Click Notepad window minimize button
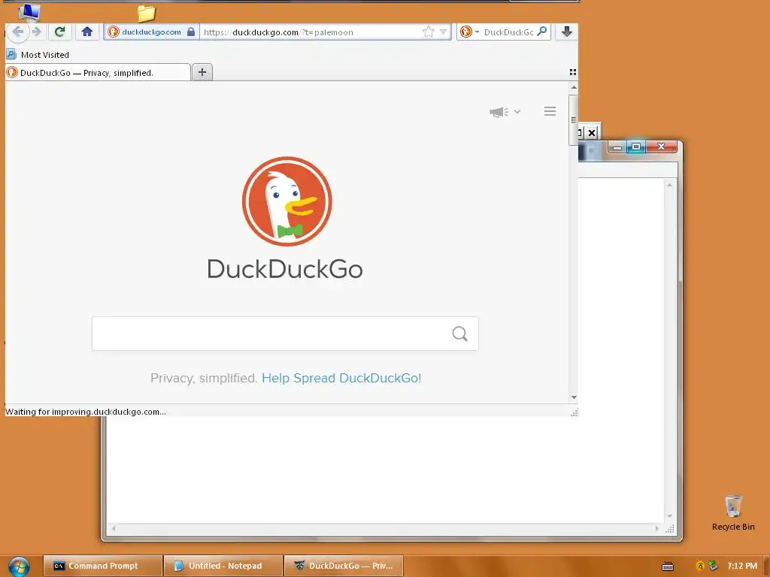 (x=617, y=147)
